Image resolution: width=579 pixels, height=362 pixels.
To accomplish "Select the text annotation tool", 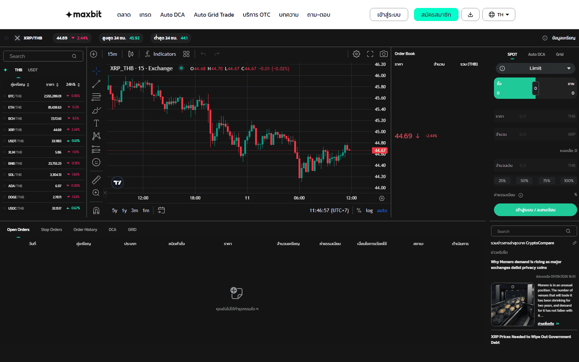I will [96, 123].
